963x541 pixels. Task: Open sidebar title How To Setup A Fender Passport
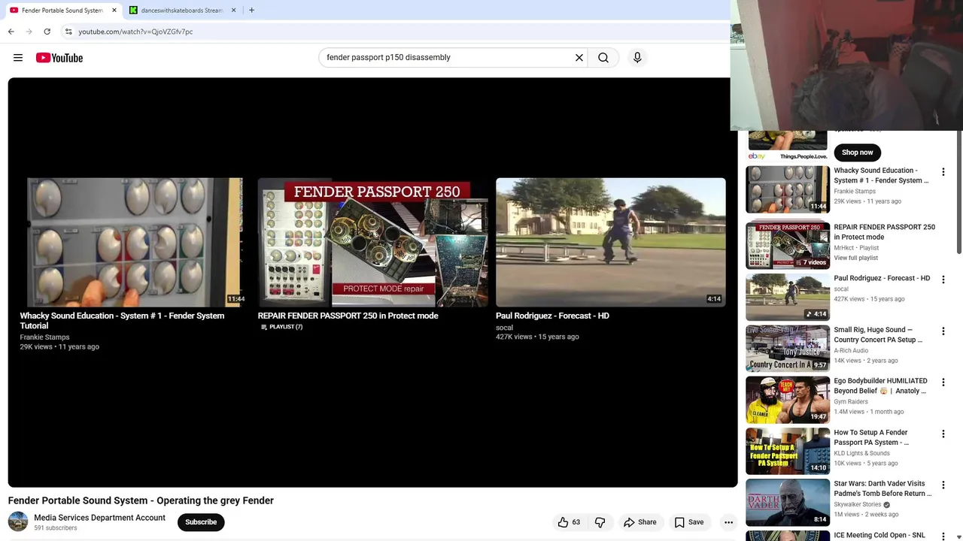click(x=871, y=437)
